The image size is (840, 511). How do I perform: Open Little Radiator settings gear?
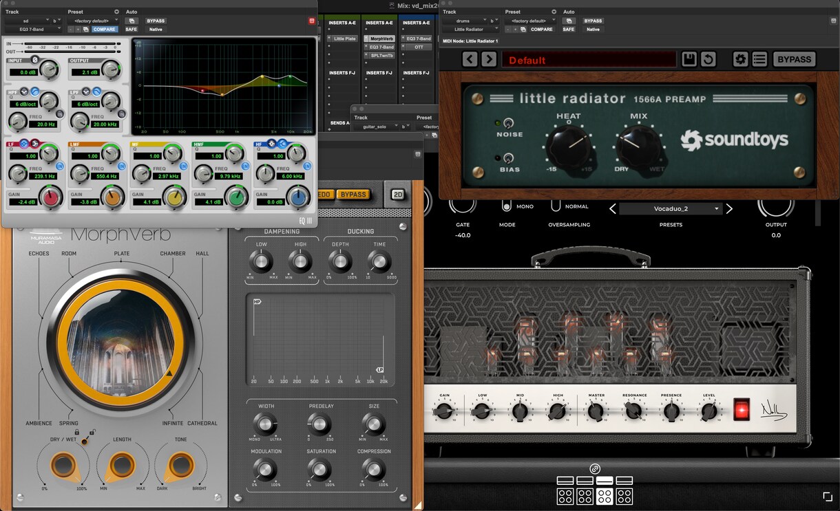[740, 60]
